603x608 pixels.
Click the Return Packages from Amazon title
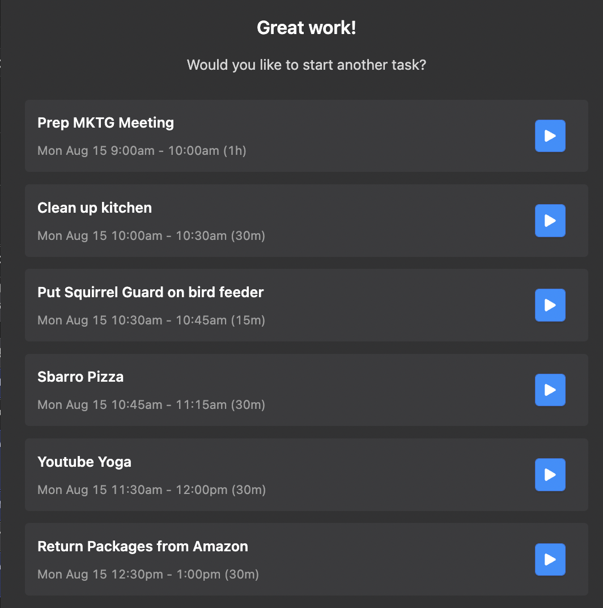[143, 546]
